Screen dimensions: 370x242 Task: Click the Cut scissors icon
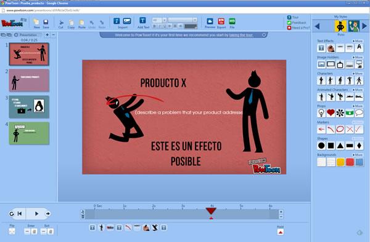pos(61,22)
